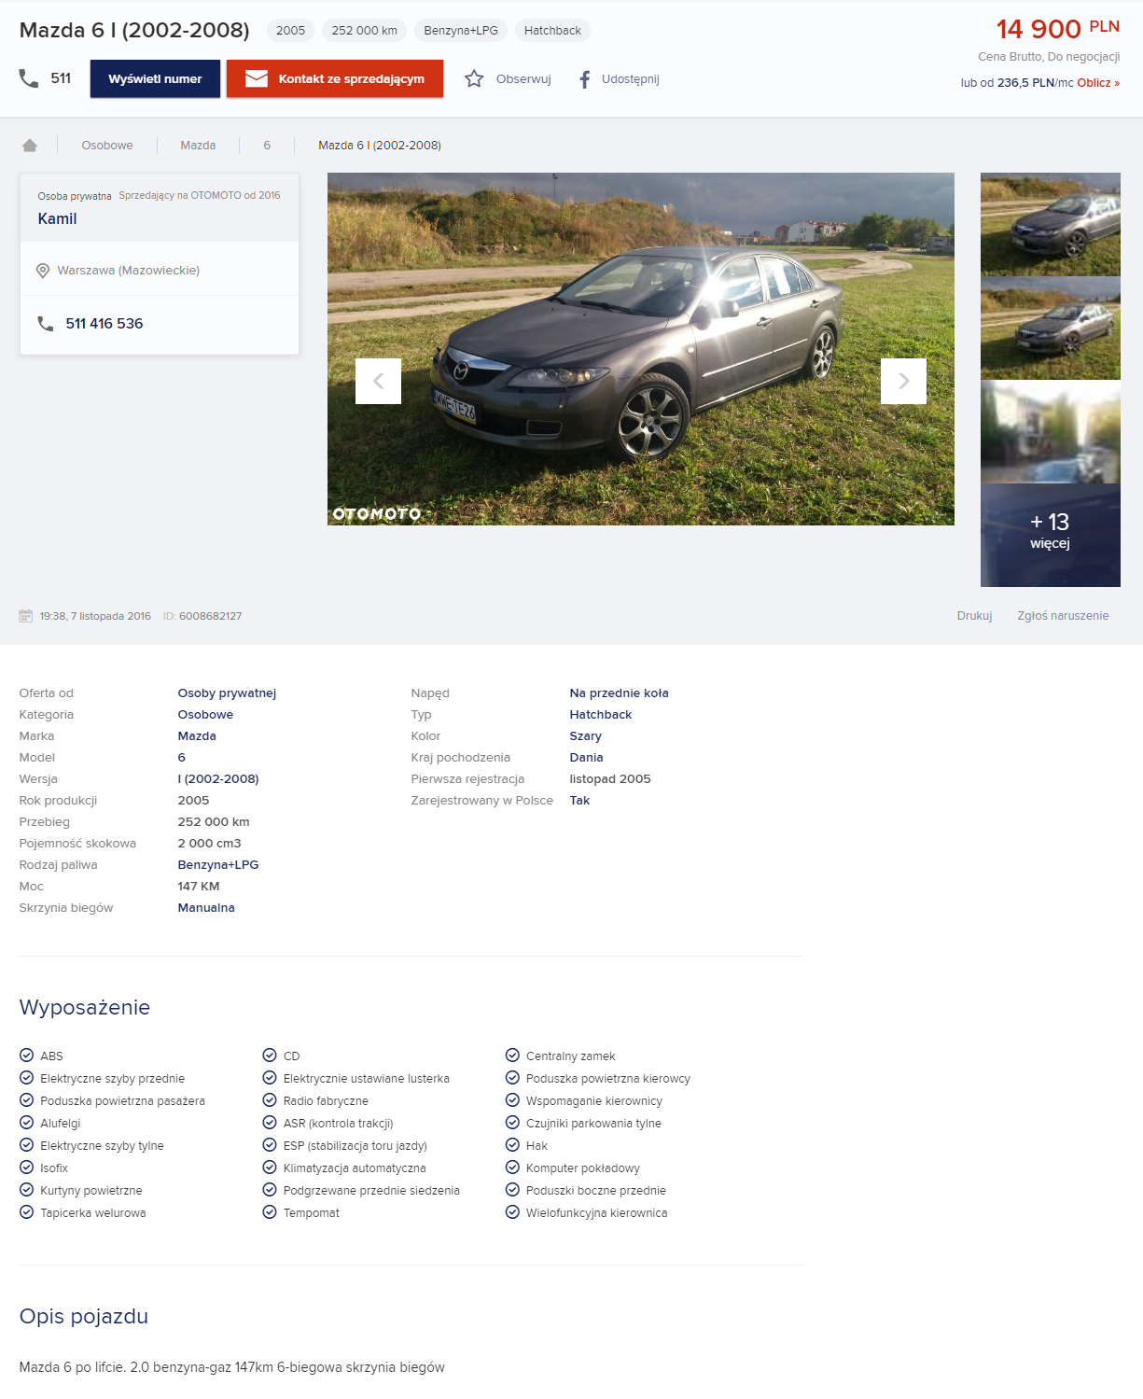Show next photo with right arrow
This screenshot has height=1399, width=1143.
[903, 381]
